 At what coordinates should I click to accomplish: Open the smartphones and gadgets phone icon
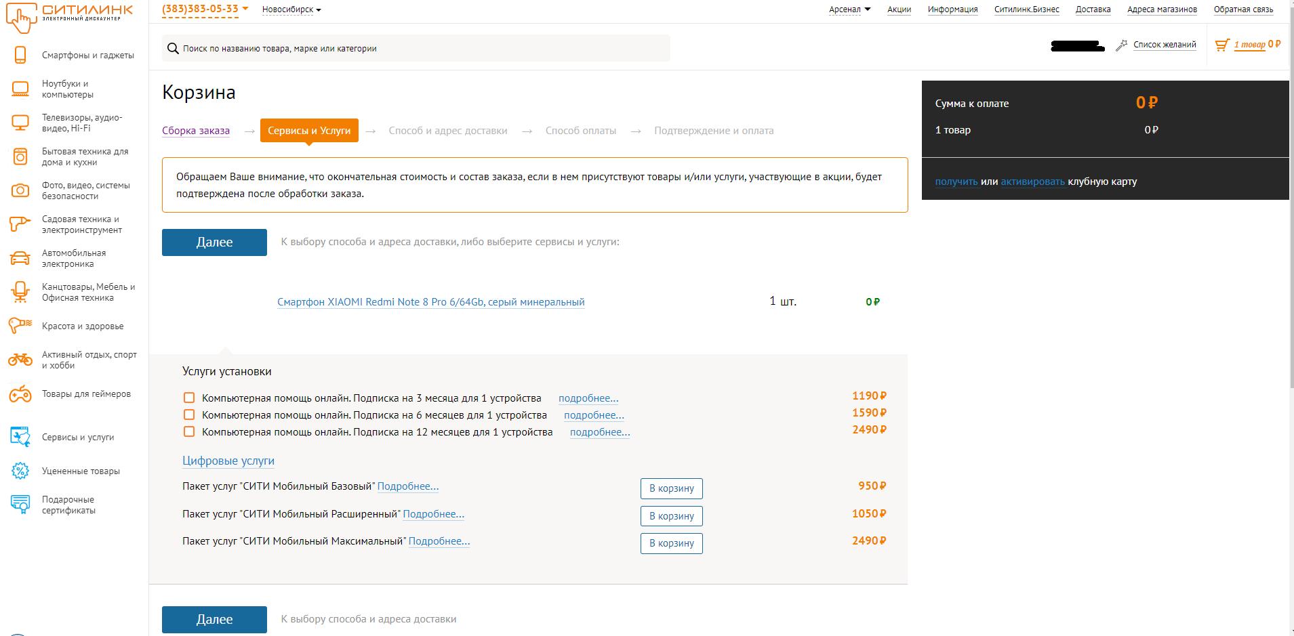pyautogui.click(x=20, y=55)
